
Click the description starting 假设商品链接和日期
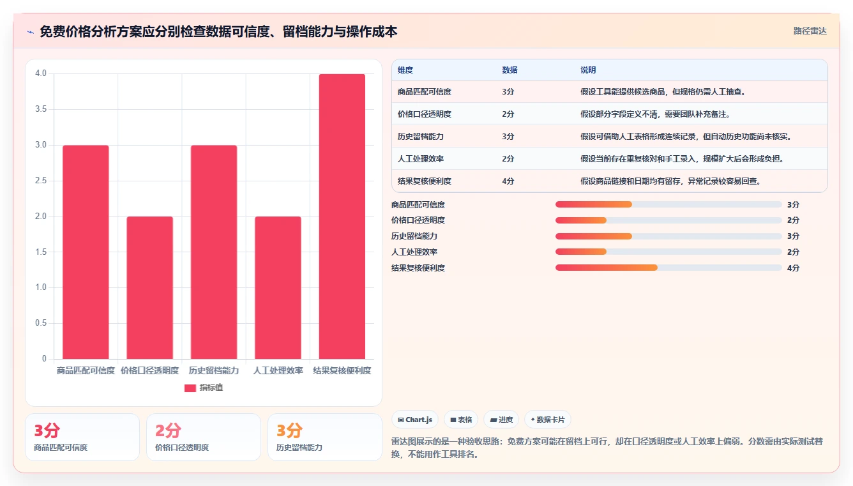[x=670, y=181]
